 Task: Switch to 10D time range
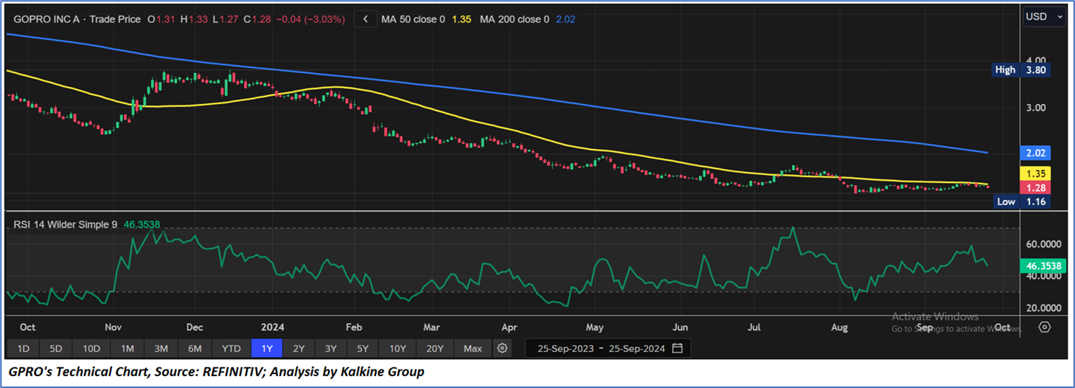91,348
